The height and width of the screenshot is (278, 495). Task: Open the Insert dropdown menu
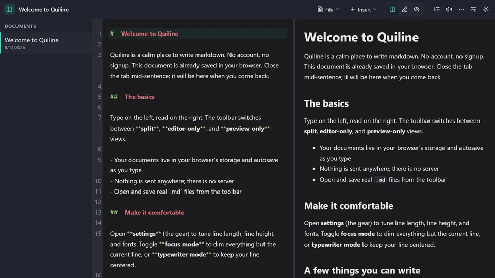[364, 9]
